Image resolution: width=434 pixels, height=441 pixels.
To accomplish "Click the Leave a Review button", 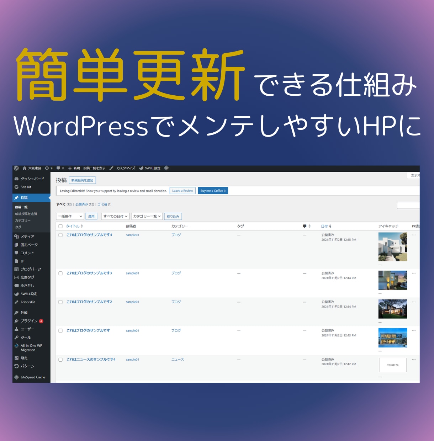I will point(182,191).
